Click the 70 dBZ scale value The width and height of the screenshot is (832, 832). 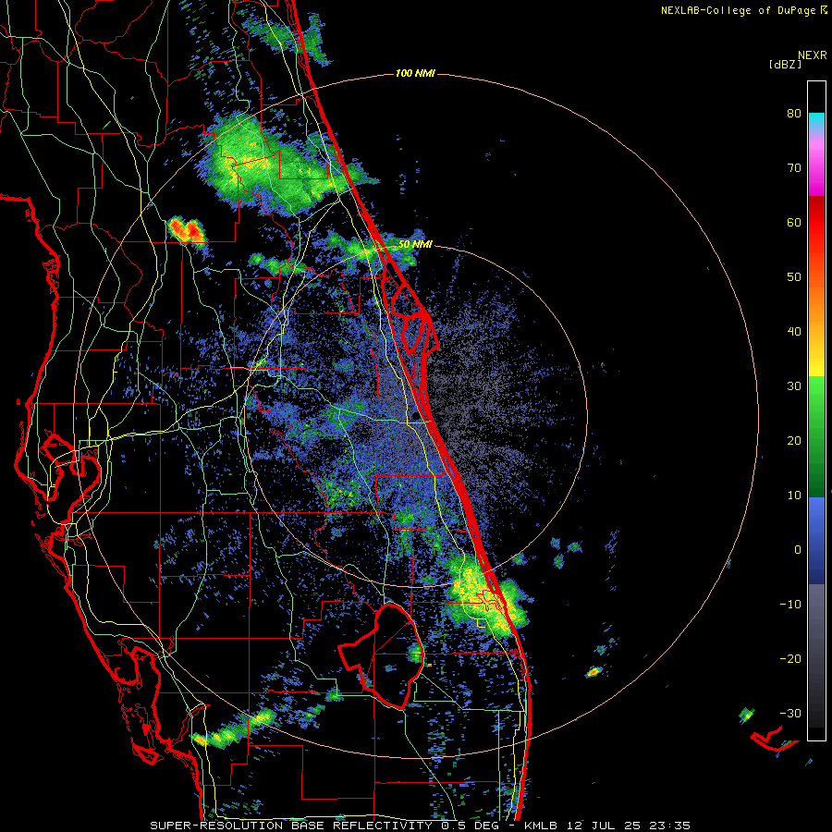pyautogui.click(x=794, y=168)
